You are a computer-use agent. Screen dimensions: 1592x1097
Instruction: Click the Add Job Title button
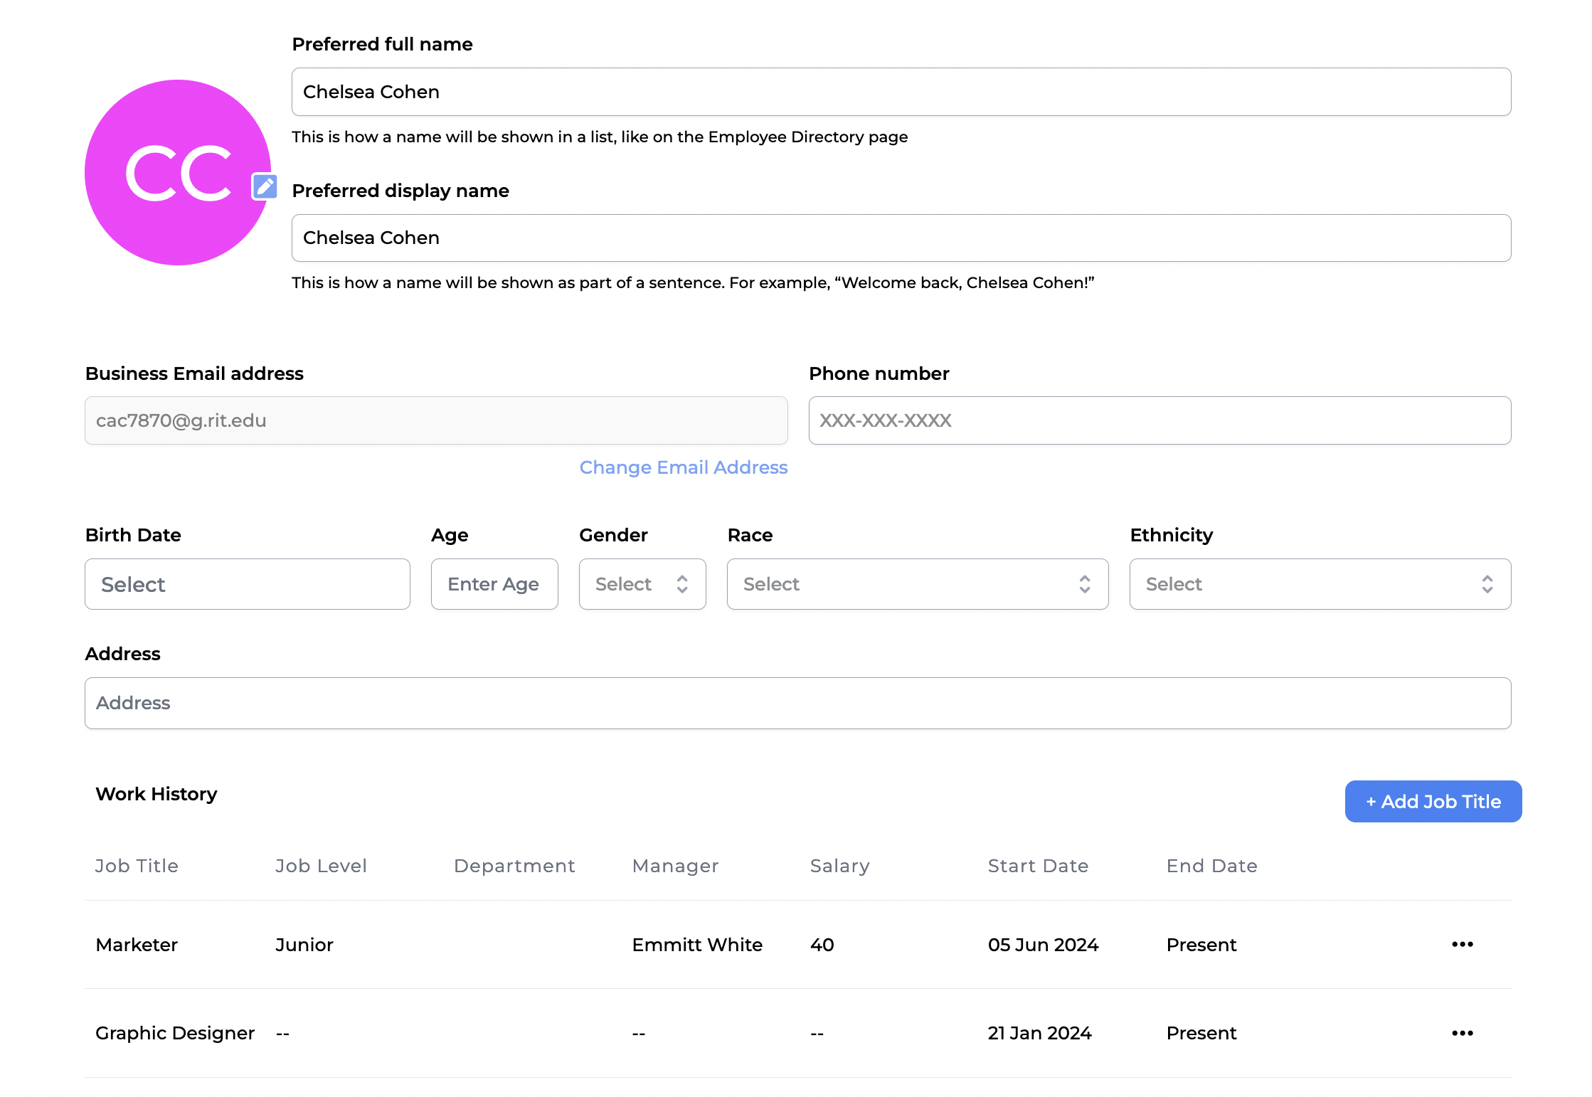click(1433, 801)
